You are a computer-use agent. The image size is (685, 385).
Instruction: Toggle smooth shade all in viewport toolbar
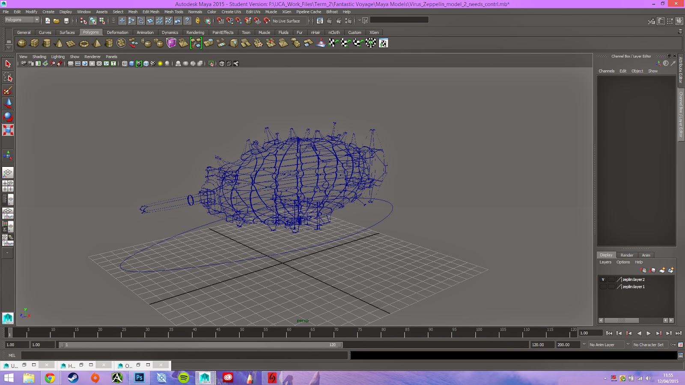132,64
